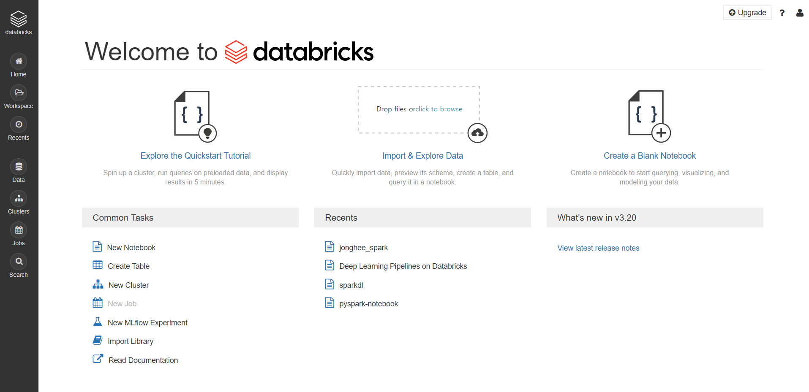Select New Job task text

pyautogui.click(x=122, y=304)
